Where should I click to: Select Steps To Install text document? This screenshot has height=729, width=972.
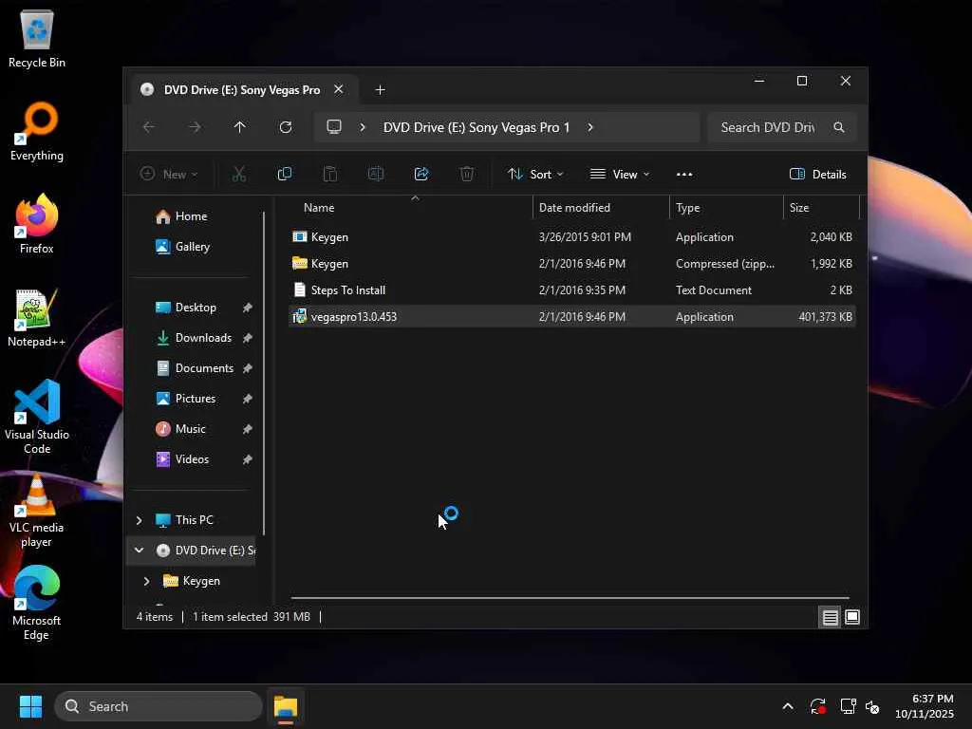(571, 290)
